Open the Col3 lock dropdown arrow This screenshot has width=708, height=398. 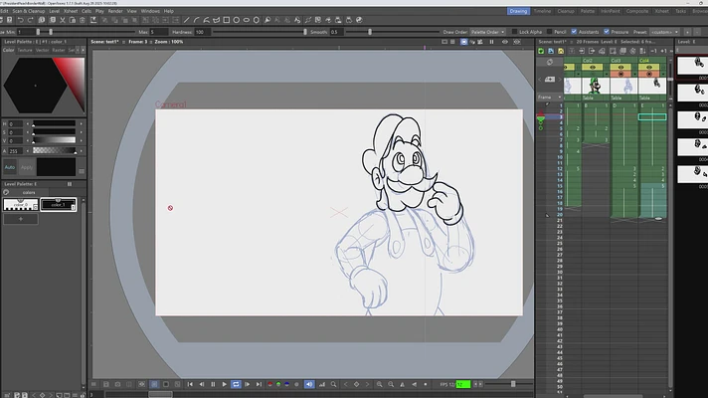pos(634,74)
